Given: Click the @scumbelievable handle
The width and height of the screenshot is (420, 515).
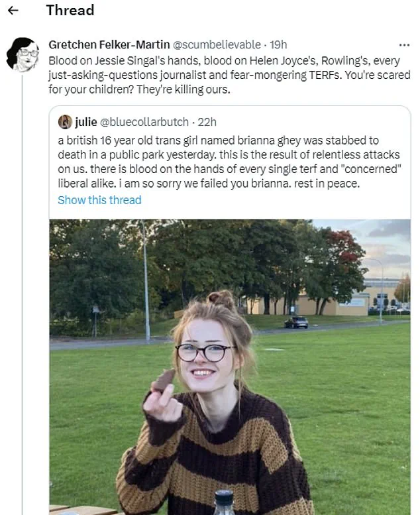Looking at the screenshot, I should 217,44.
